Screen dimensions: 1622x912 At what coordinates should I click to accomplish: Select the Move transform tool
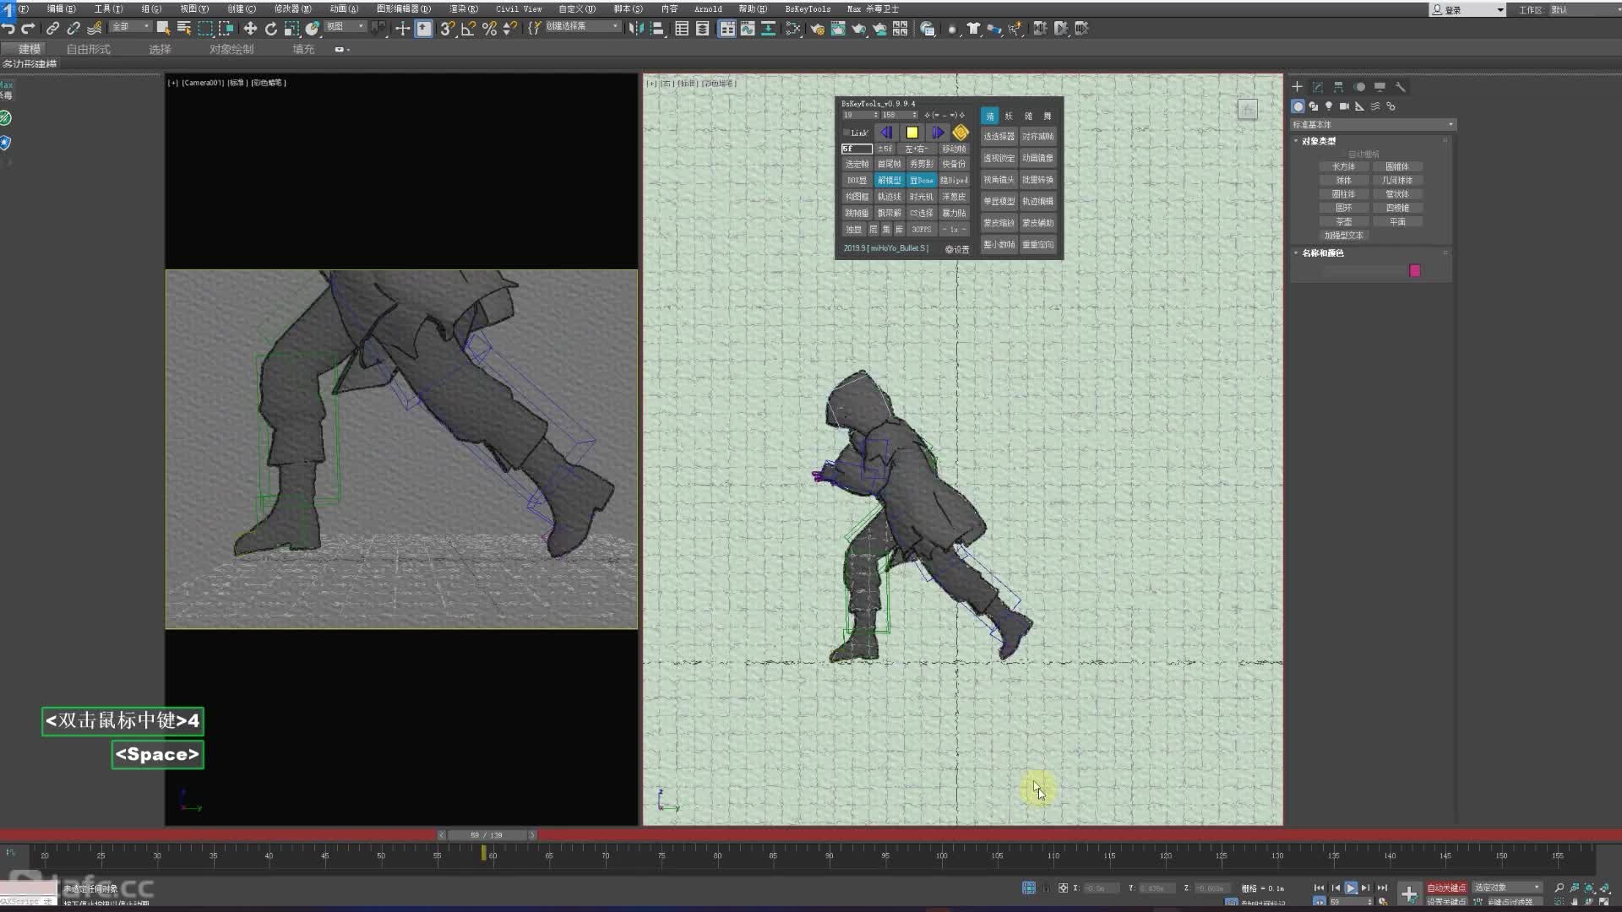[250, 29]
